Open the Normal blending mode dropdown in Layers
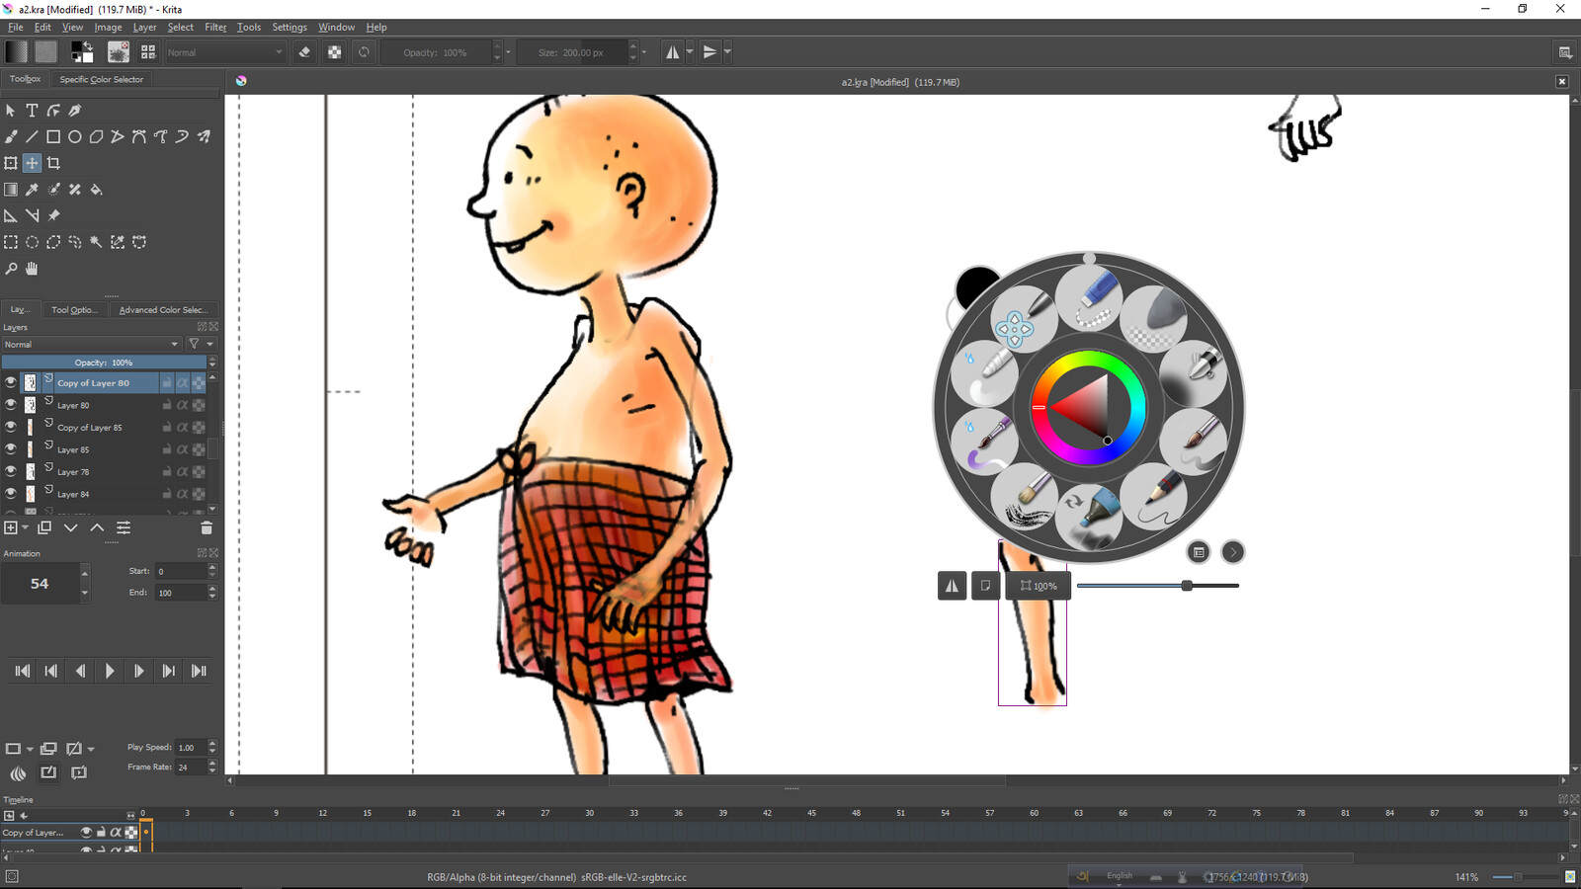1581x889 pixels. [91, 345]
